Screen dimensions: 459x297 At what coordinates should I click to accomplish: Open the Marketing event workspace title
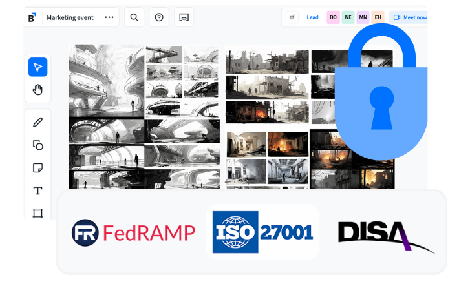click(70, 17)
